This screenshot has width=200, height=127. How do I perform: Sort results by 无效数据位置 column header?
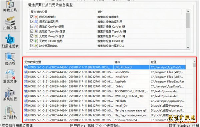click(x=68, y=62)
